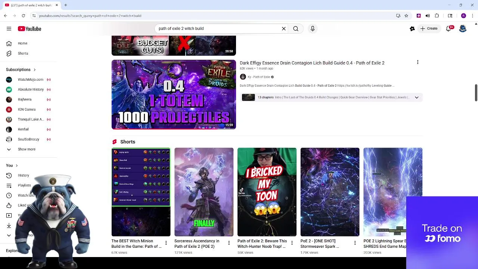Open the YouTube hamburger guide menu
Viewport: 478px width, 269px height.
[9, 29]
